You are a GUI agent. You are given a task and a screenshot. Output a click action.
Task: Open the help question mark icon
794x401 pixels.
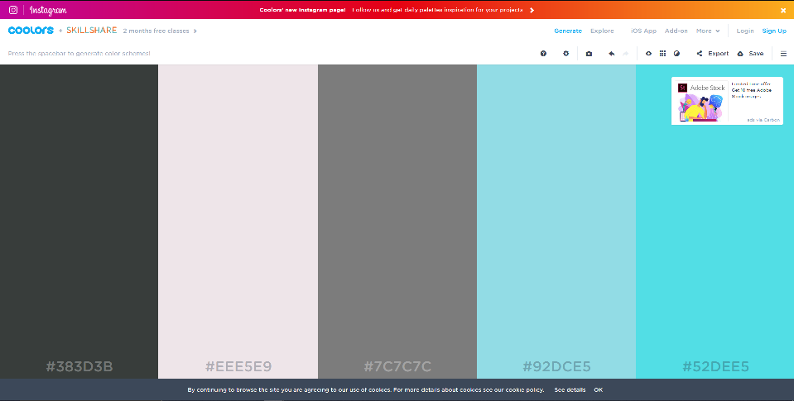click(x=543, y=54)
